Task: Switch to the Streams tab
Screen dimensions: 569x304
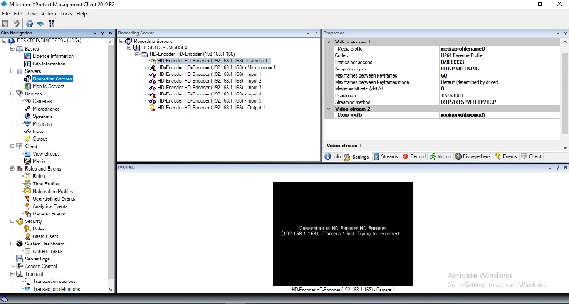Action: pos(386,156)
